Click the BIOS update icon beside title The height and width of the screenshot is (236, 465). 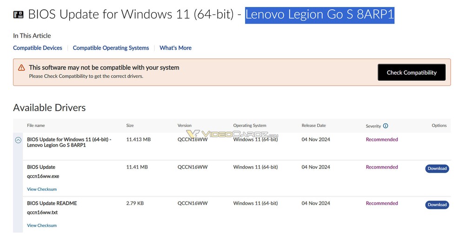click(x=19, y=14)
